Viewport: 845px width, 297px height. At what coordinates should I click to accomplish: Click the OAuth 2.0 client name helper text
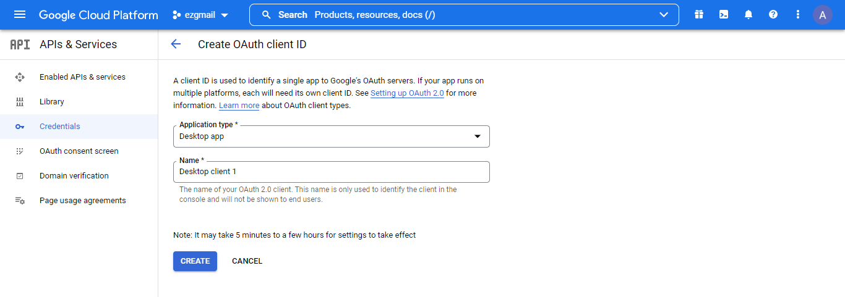(318, 195)
